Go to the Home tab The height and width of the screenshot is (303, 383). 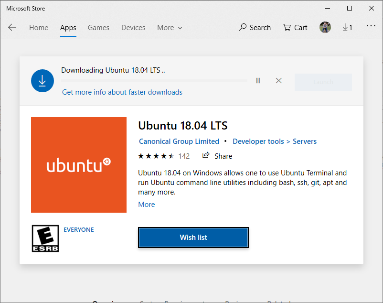[x=38, y=27]
